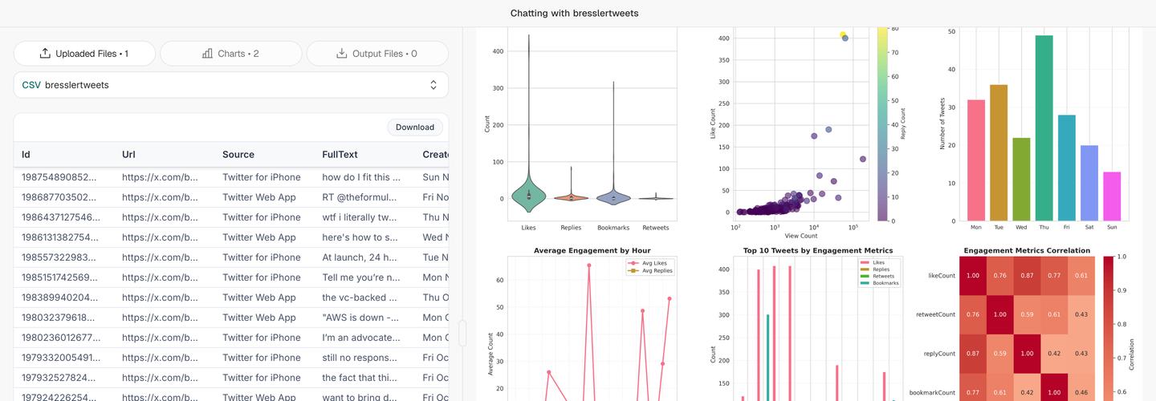Open the bresslertweets CSV file dropdown
This screenshot has height=401, width=1156.
click(230, 85)
